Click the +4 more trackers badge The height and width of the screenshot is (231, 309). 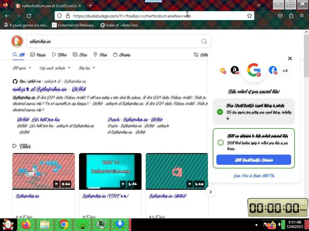pyautogui.click(x=285, y=71)
